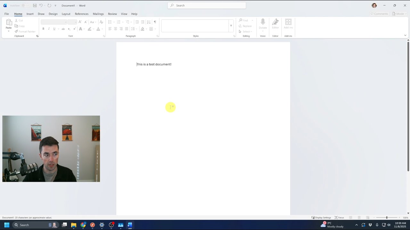Image resolution: width=410 pixels, height=230 pixels.
Task: Switch to Read Mode view
Action: coord(351,218)
